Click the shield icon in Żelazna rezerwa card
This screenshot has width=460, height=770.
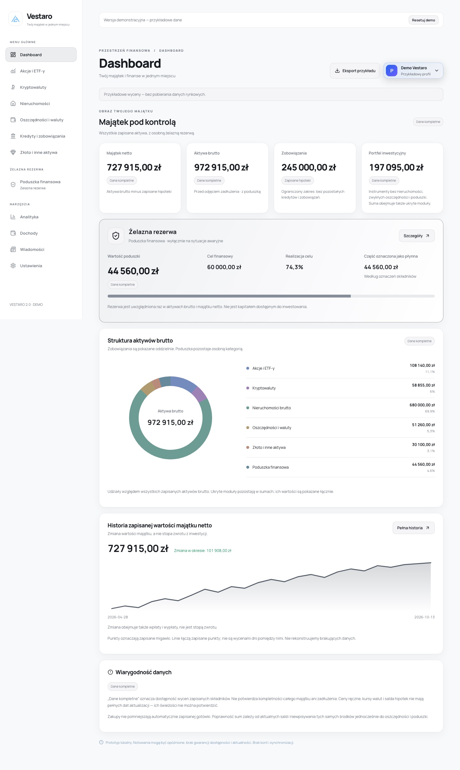pyautogui.click(x=116, y=236)
